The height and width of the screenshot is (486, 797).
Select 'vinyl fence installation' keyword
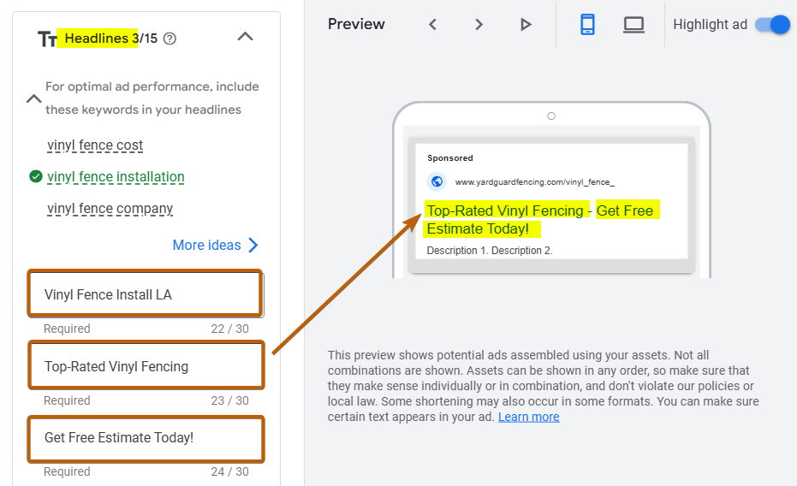[x=116, y=177]
